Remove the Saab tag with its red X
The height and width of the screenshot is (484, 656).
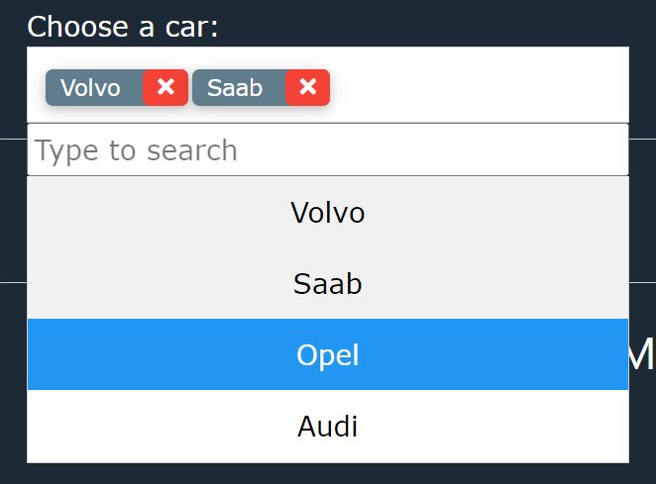pyautogui.click(x=308, y=87)
